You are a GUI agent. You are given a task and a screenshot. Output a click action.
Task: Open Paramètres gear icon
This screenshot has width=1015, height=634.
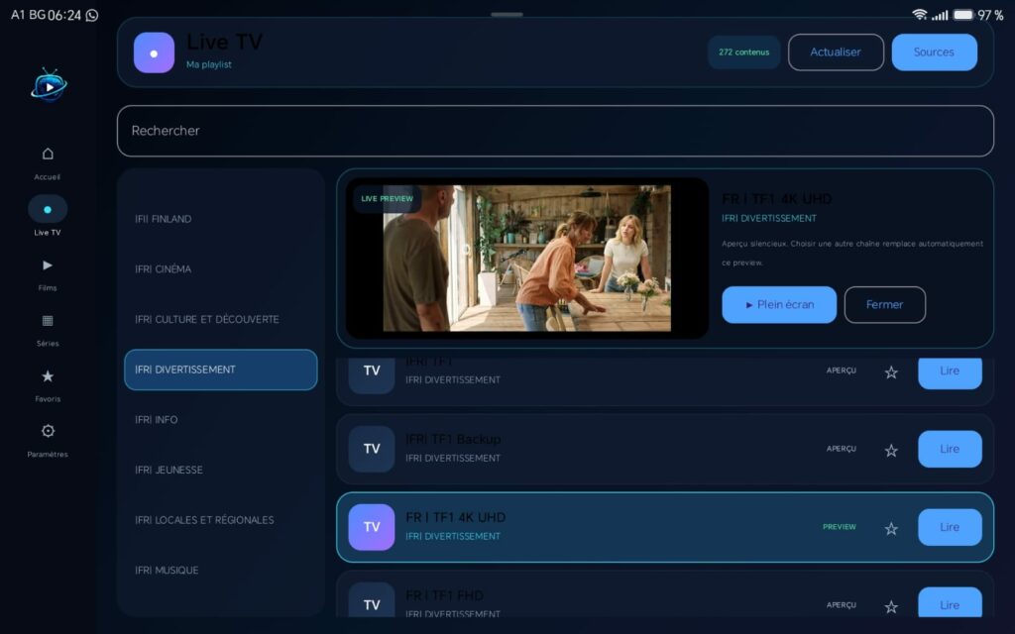48,431
